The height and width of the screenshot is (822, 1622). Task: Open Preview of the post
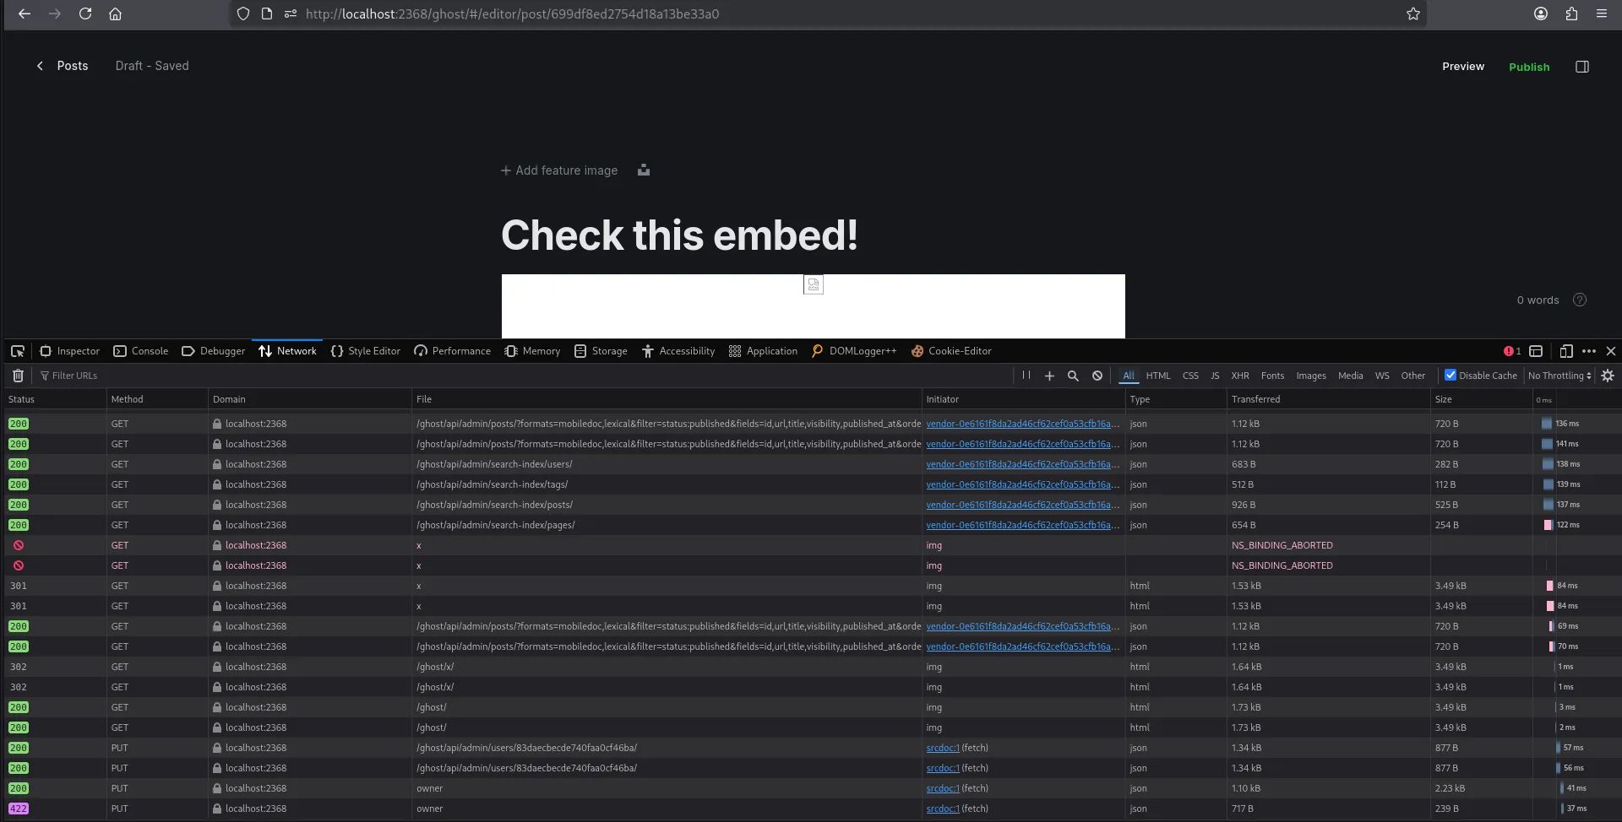coord(1462,67)
